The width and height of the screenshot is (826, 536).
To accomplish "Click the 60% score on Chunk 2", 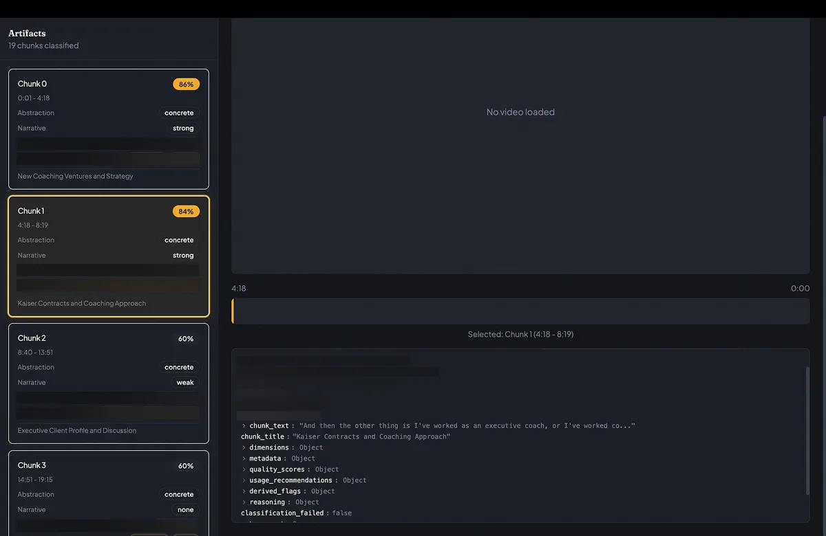I will pyautogui.click(x=186, y=339).
